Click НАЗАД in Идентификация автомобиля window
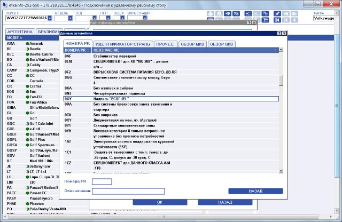The height and width of the screenshot is (222, 342). [x=225, y=202]
